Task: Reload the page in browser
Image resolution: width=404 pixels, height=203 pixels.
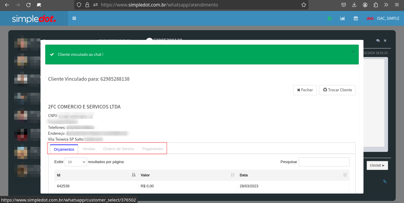Action: pyautogui.click(x=28, y=5)
